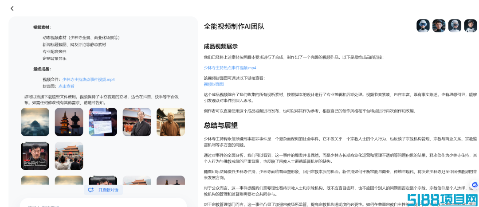Click the 动态视频素材 line
The height and width of the screenshot is (207, 479).
81,38
